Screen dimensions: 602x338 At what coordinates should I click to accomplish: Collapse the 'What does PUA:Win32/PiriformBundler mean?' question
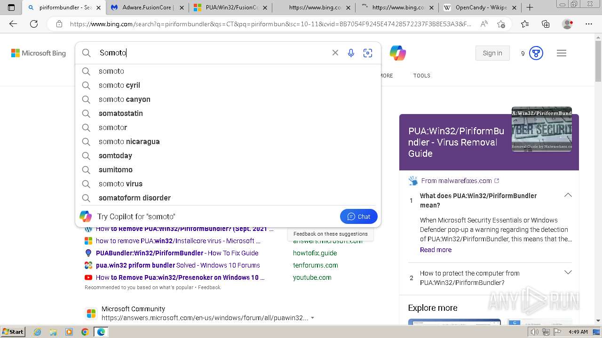click(x=568, y=195)
